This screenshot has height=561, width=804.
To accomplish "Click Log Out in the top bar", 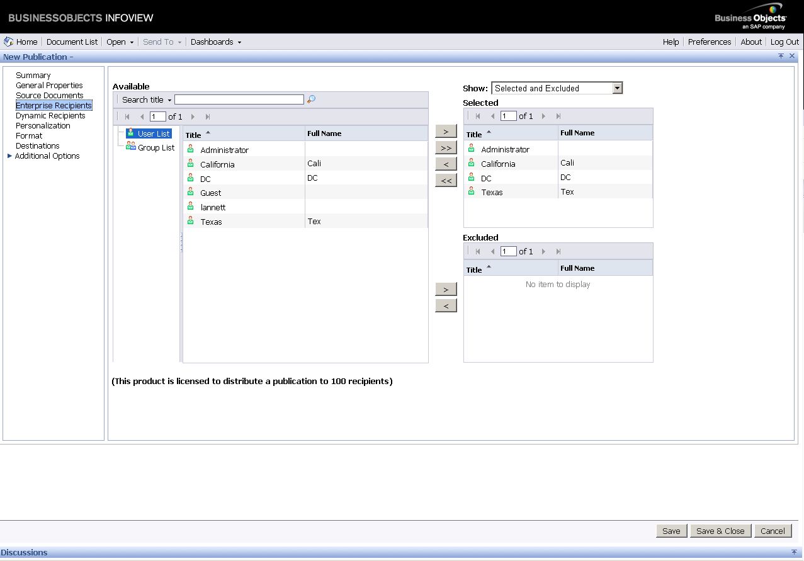I will [784, 42].
